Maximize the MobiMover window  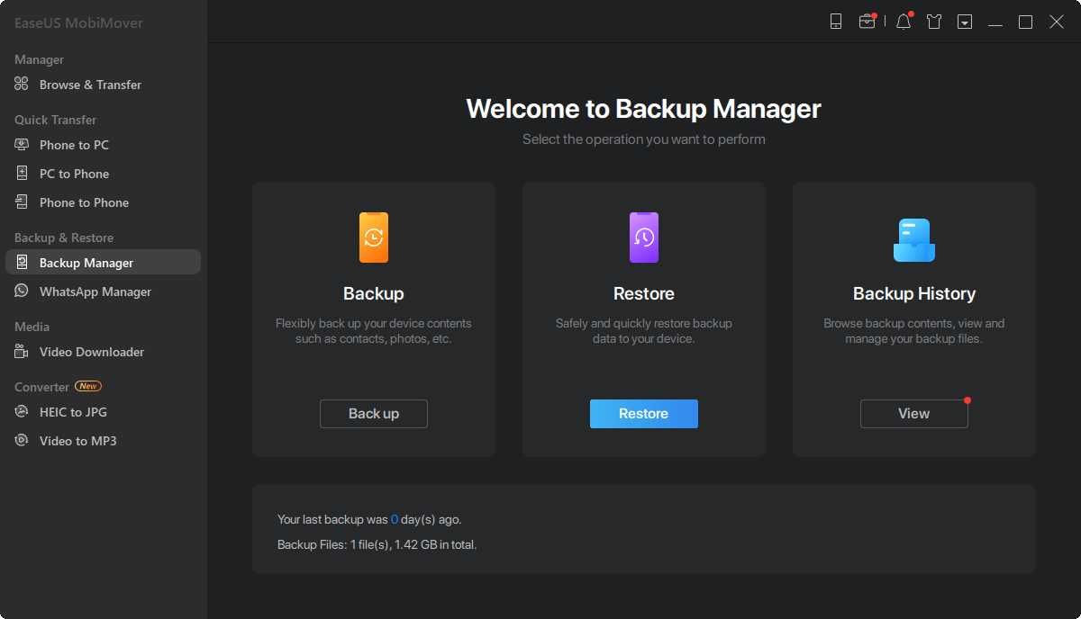click(1025, 22)
